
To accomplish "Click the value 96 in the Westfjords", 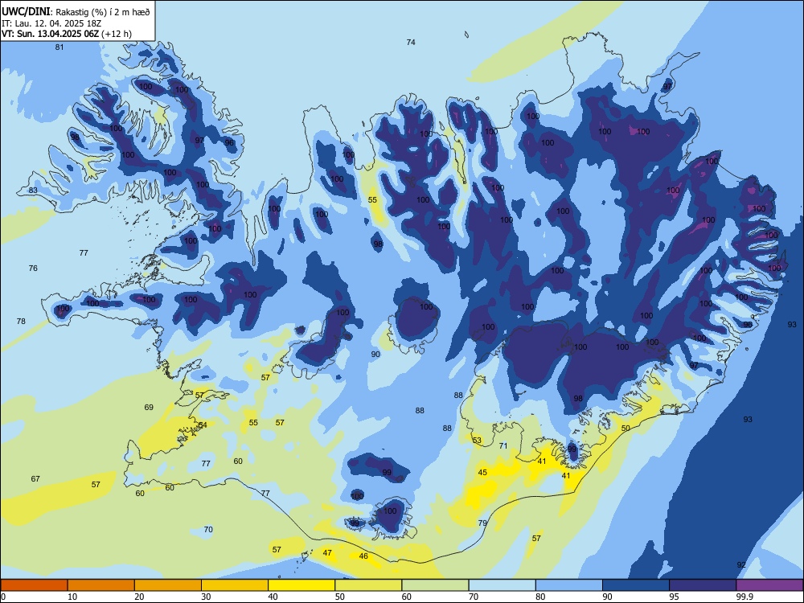I will (x=229, y=143).
